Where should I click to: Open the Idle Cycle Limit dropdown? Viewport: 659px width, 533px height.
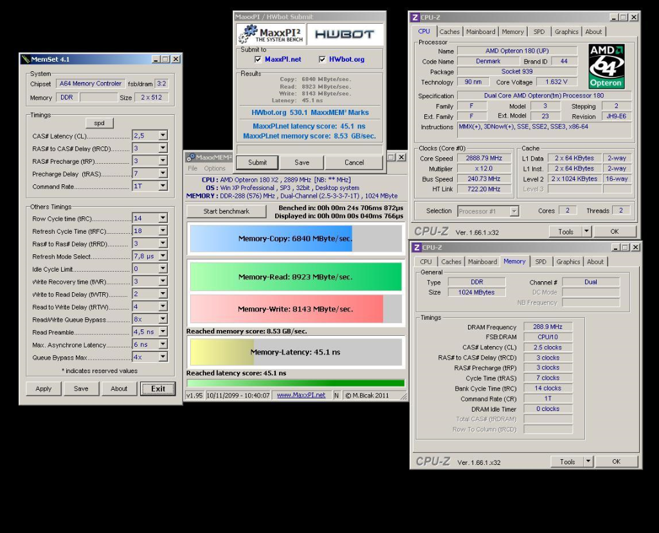[163, 268]
